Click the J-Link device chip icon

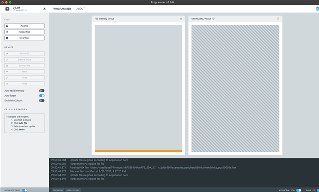pos(7,9)
